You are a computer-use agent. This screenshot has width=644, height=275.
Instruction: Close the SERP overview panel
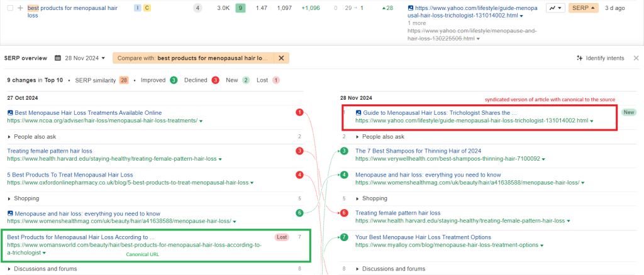(x=636, y=58)
